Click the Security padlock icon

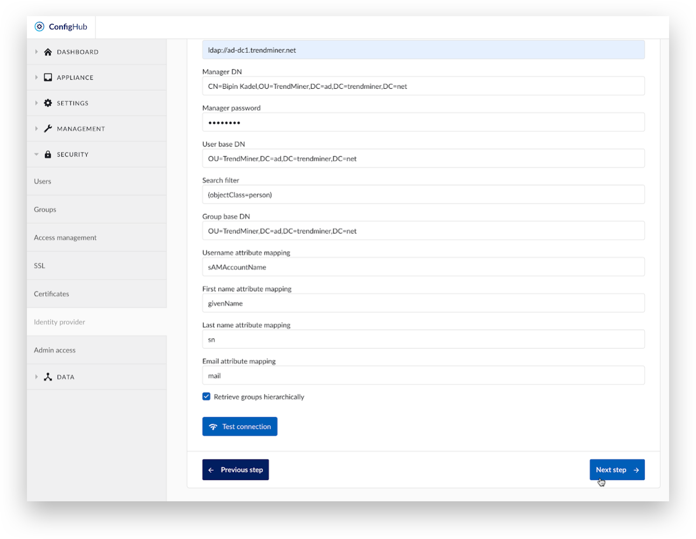(48, 154)
